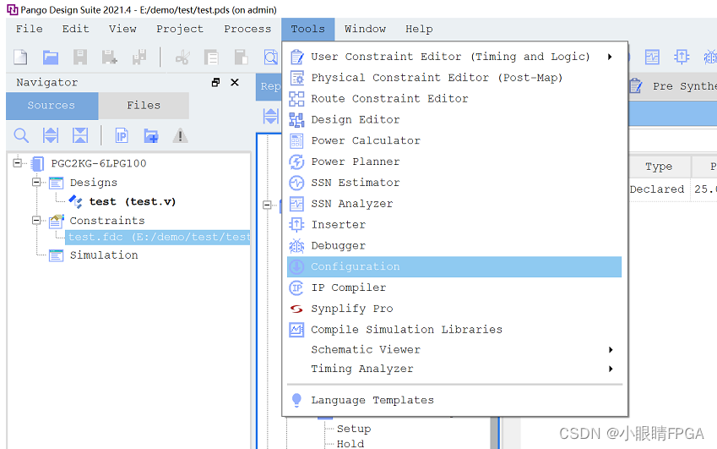Viewport: 717px width, 449px height.
Task: Open the Help menu
Action: (419, 29)
